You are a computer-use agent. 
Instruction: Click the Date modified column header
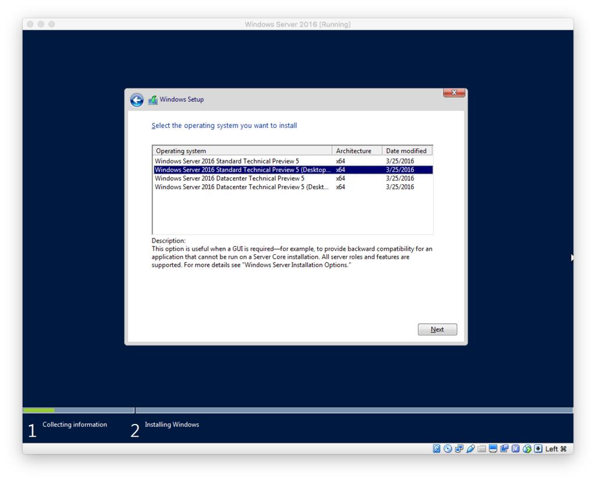[x=407, y=151]
